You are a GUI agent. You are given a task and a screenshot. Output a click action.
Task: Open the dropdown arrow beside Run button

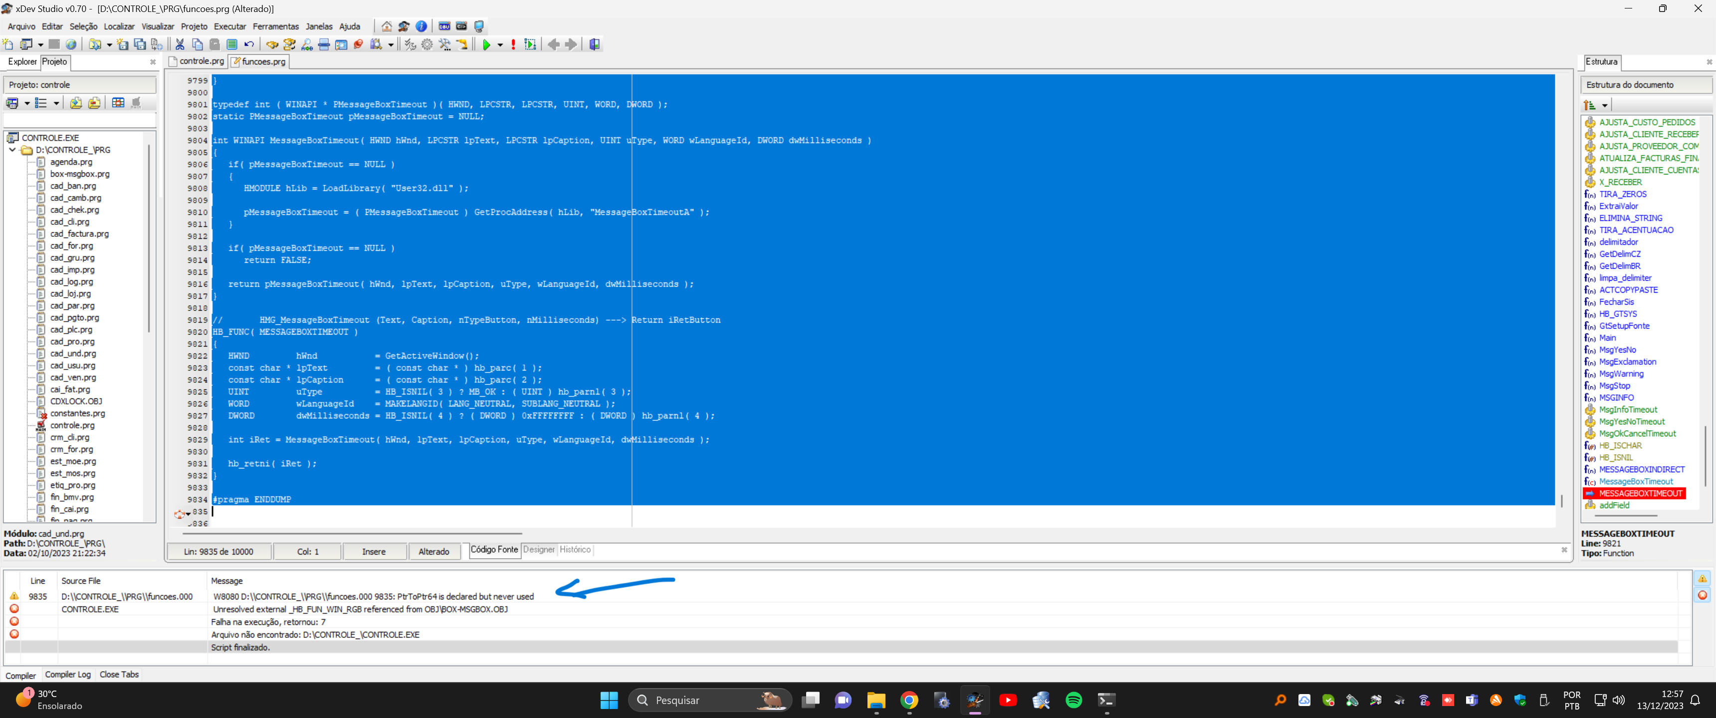500,45
